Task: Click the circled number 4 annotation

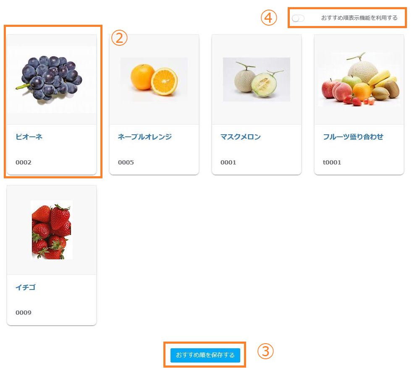Action: (x=269, y=18)
